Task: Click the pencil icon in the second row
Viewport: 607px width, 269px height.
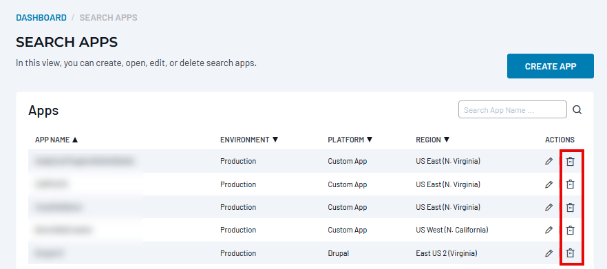Action: tap(549, 184)
